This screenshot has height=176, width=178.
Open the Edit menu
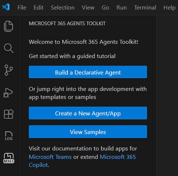[x=38, y=8]
